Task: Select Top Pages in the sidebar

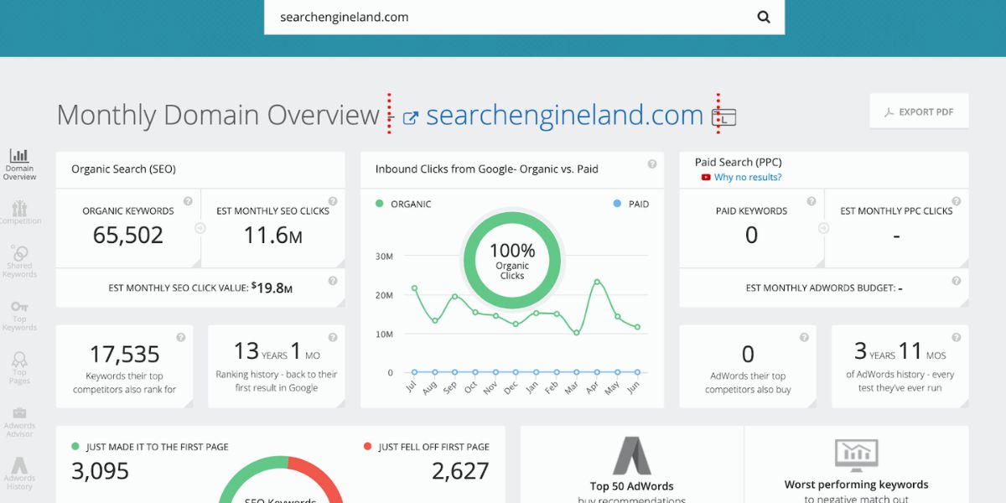Action: pyautogui.click(x=19, y=369)
